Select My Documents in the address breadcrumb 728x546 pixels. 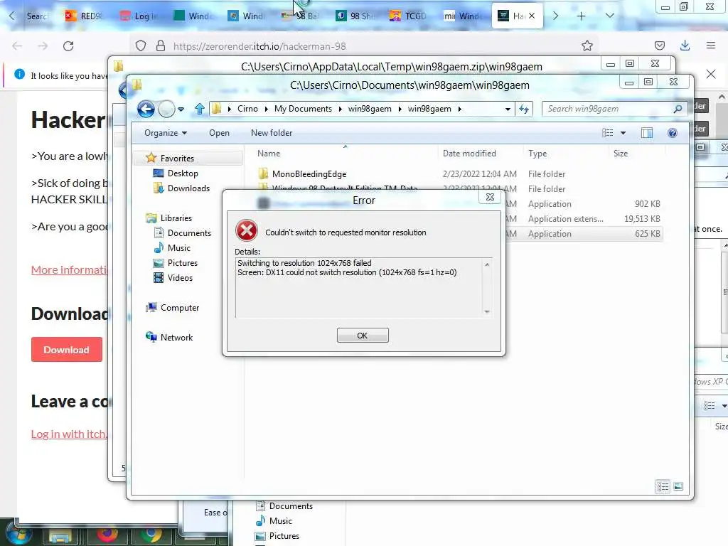[x=303, y=109]
